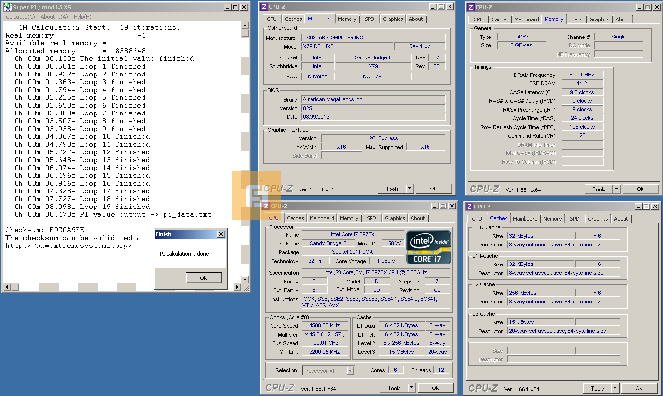This screenshot has width=663, height=396.
Task: Click the Intel Core i7 processor logo
Action: [x=429, y=247]
